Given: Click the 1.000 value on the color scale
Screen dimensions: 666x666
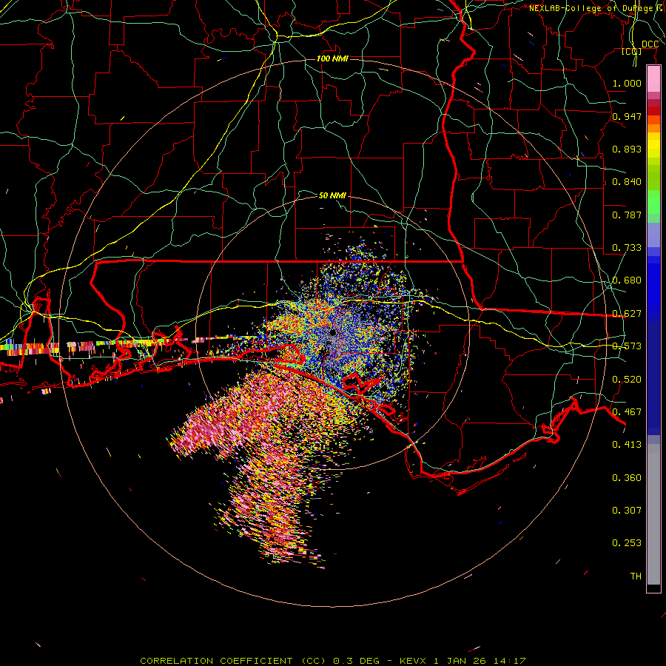Looking at the screenshot, I should (x=627, y=83).
